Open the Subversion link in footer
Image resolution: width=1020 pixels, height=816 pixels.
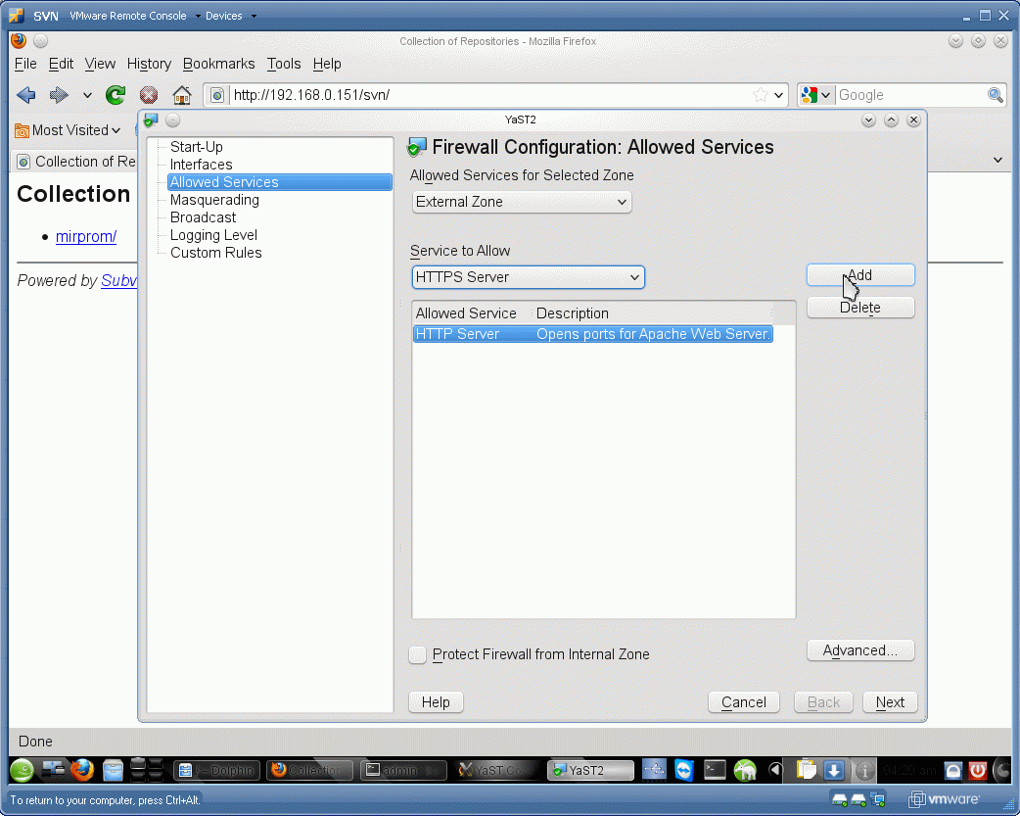[118, 281]
